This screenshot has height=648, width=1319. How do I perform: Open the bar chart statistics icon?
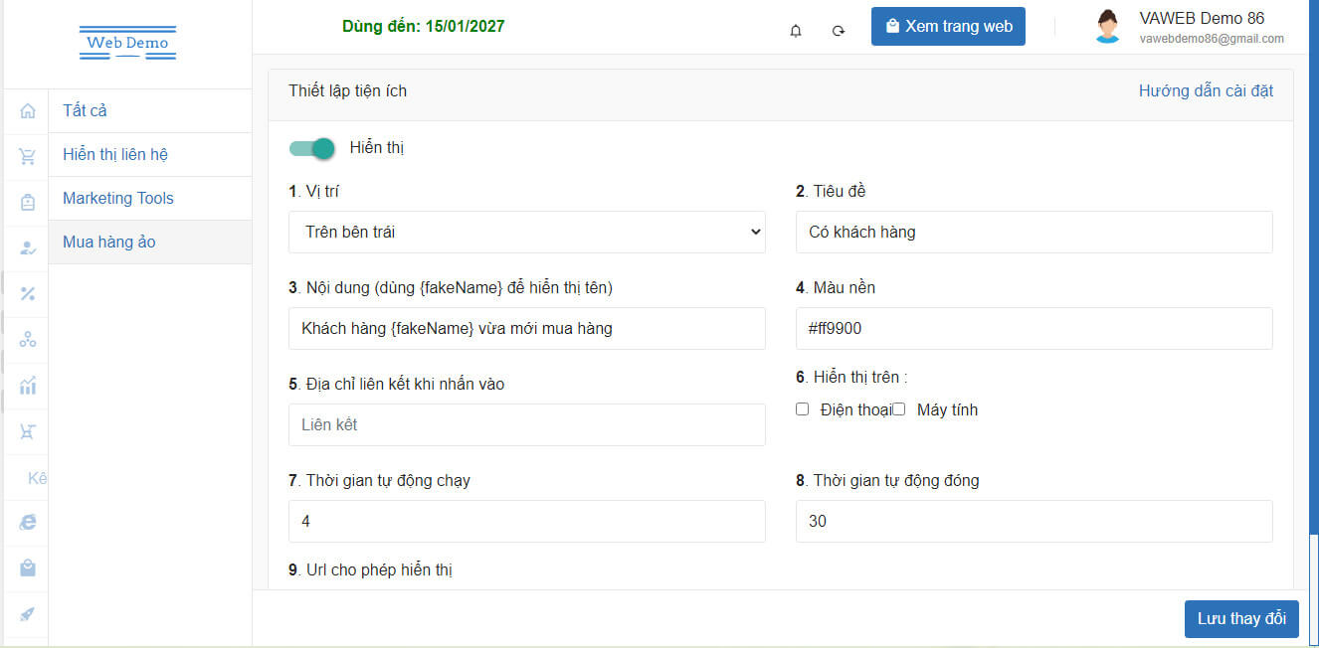pos(28,385)
